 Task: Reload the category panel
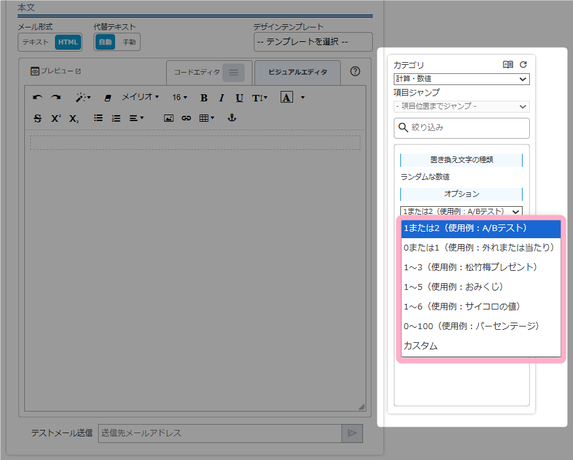(x=523, y=65)
